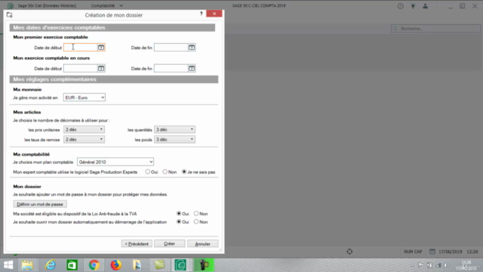Click the Recherche search box

pos(435,29)
